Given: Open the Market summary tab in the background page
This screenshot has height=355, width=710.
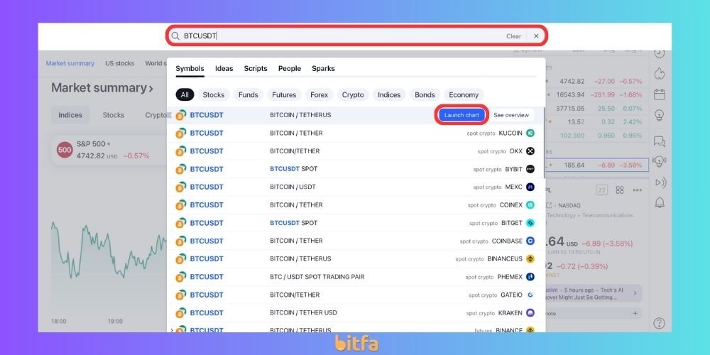Looking at the screenshot, I should [70, 63].
